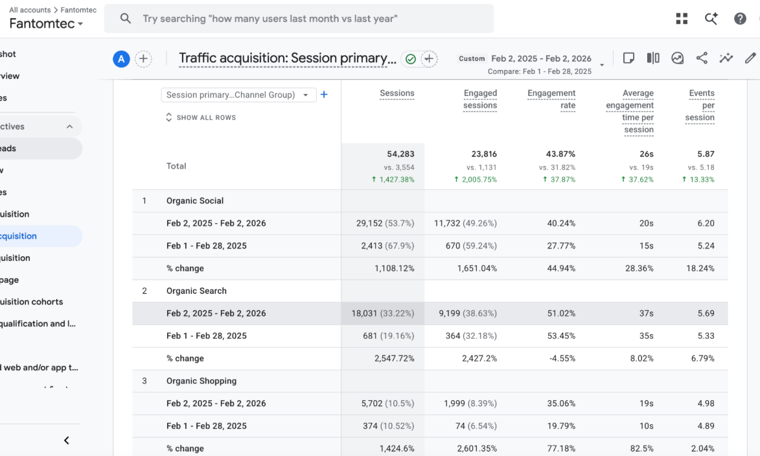Image resolution: width=760 pixels, height=456 pixels.
Task: Click the customize report pencil icon
Action: 750,58
